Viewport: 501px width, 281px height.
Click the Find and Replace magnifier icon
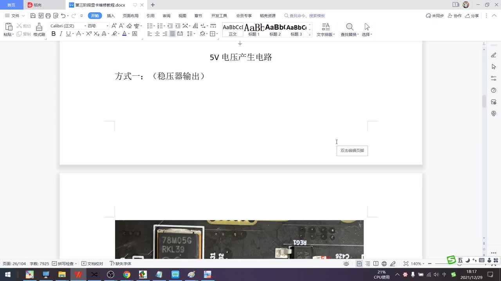[350, 27]
